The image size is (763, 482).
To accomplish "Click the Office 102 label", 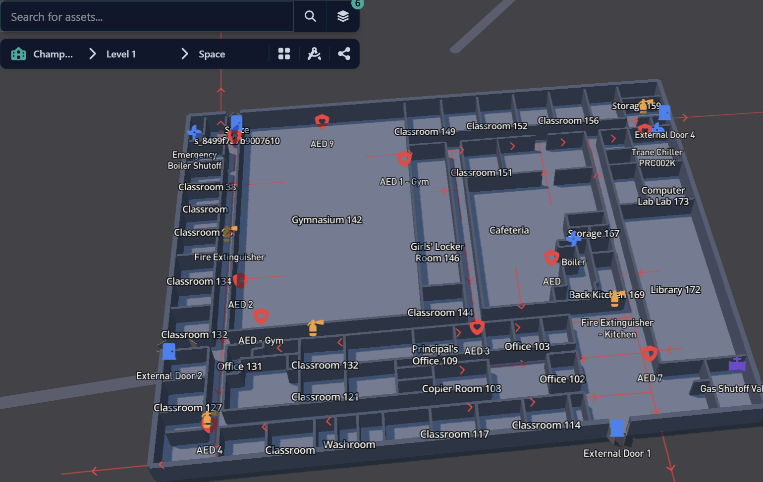I will [562, 379].
